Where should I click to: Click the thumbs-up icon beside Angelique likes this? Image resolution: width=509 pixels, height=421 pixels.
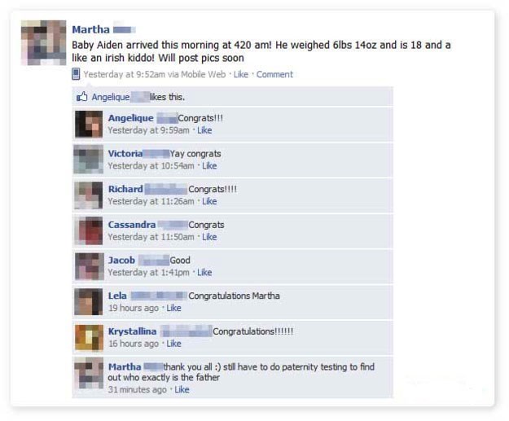(81, 96)
